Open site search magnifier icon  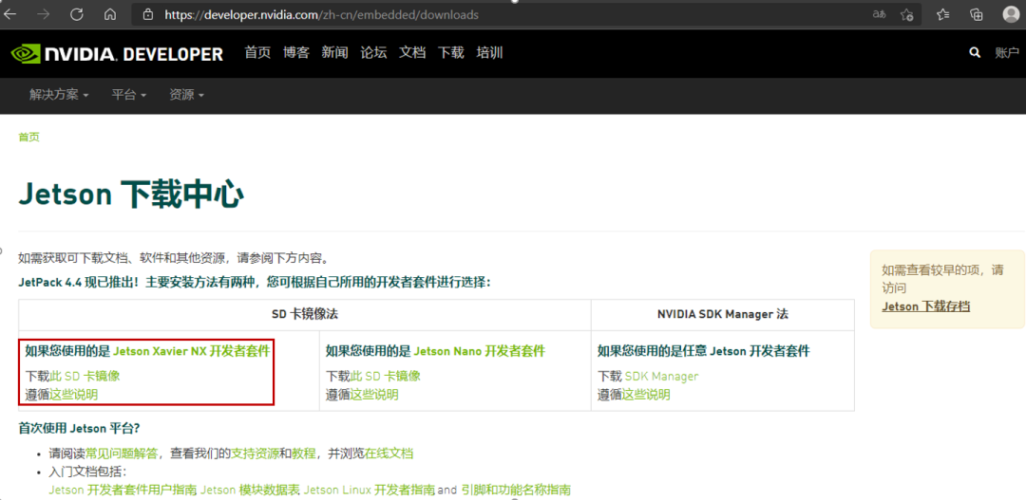[x=975, y=53]
